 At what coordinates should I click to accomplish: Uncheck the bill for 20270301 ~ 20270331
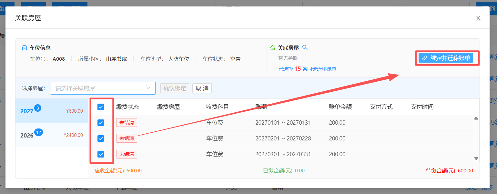(x=101, y=154)
